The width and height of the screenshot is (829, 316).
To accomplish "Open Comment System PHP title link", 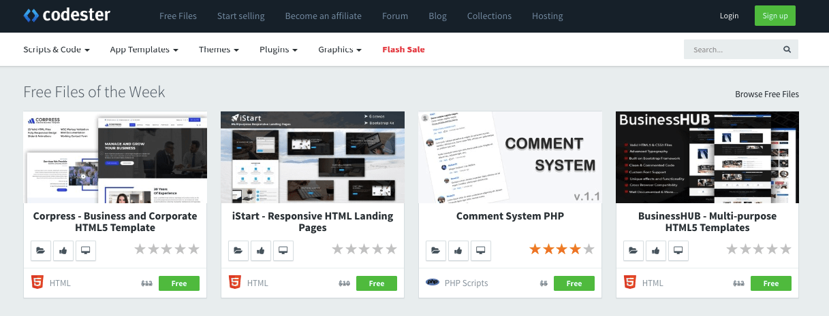I will pyautogui.click(x=510, y=216).
